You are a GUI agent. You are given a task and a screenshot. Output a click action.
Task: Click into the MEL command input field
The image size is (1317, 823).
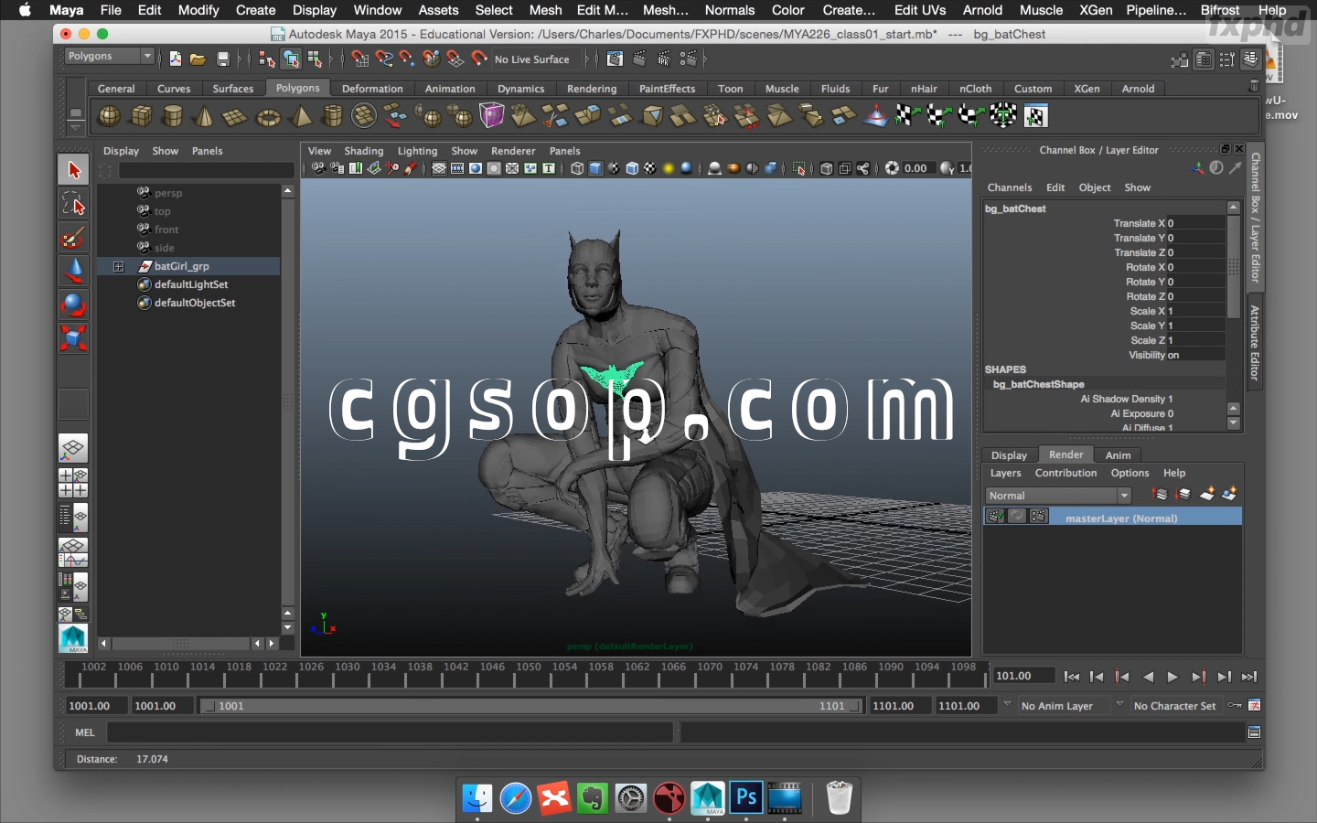point(390,732)
